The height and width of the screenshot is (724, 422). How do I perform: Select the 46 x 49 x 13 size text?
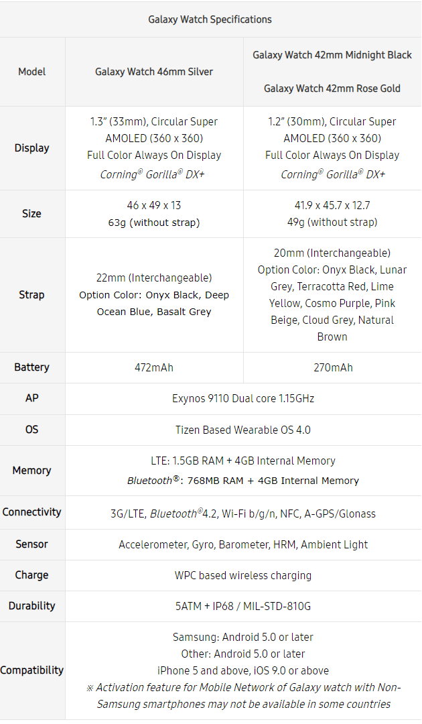154,206
